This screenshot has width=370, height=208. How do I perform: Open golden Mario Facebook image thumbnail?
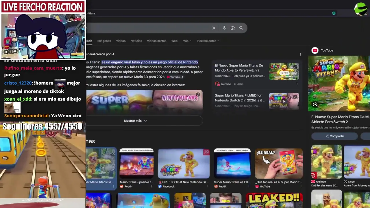pyautogui.click(x=184, y=164)
